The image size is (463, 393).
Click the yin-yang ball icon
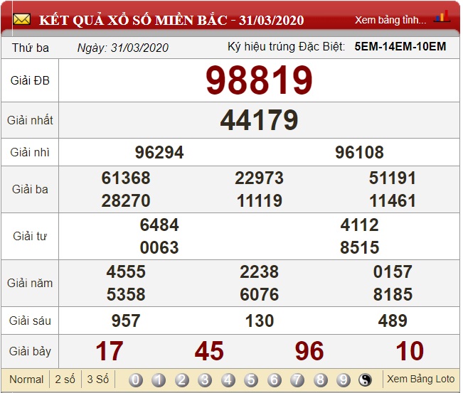(x=366, y=379)
